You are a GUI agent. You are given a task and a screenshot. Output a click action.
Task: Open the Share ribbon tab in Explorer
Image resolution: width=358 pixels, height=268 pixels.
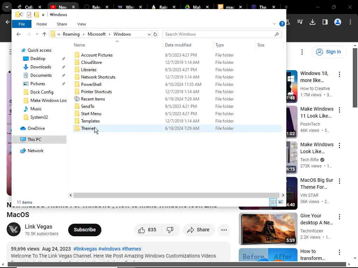pyautogui.click(x=62, y=24)
